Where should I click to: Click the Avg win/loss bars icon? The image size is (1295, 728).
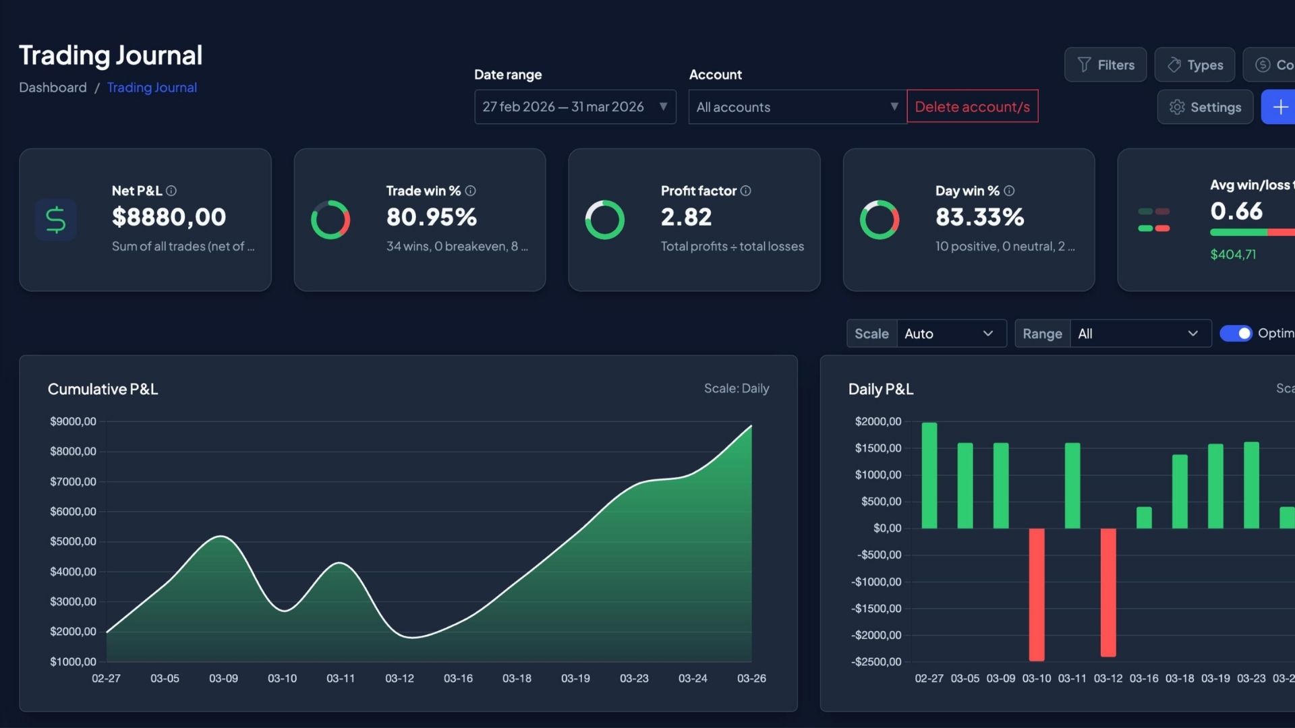1154,220
